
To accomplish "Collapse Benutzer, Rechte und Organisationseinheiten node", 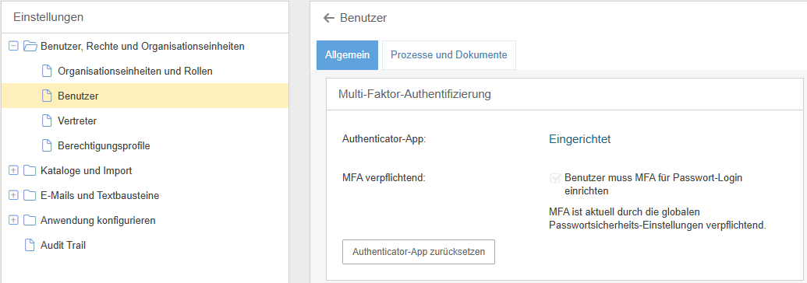I will 14,46.
